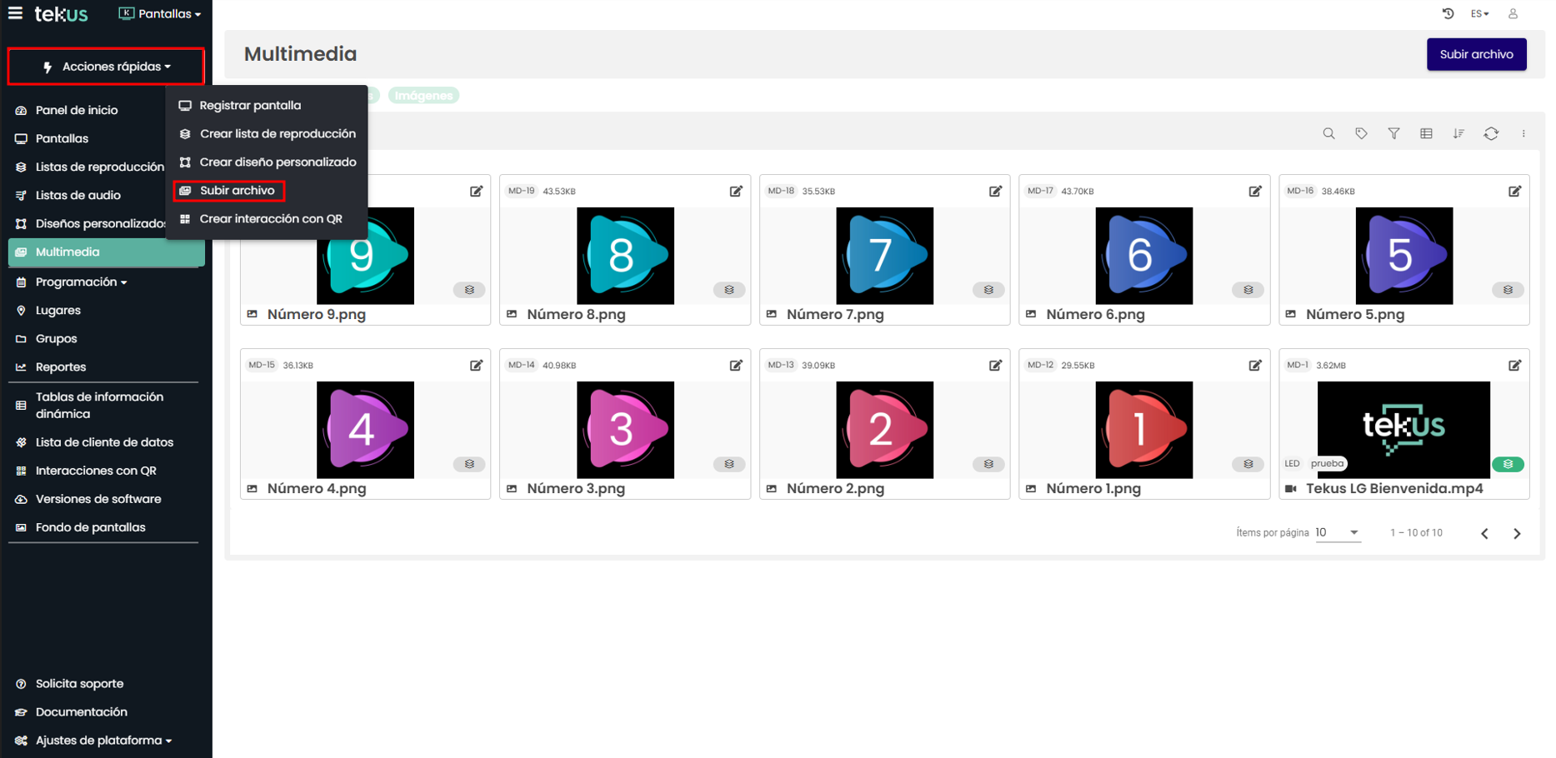This screenshot has width=1556, height=758.
Task: Open the Número 5.png thumbnail
Action: pos(1403,256)
